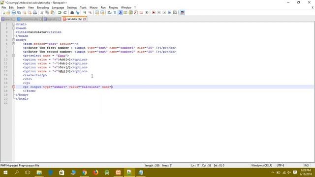315x177 pixels.
Task: Toggle show all characters icon
Action: [115, 12]
